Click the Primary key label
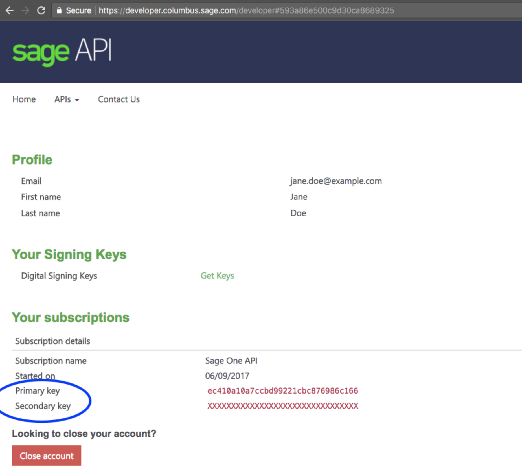The image size is (522, 475). (38, 391)
